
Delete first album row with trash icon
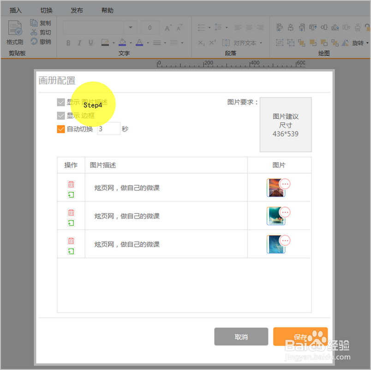coord(71,184)
